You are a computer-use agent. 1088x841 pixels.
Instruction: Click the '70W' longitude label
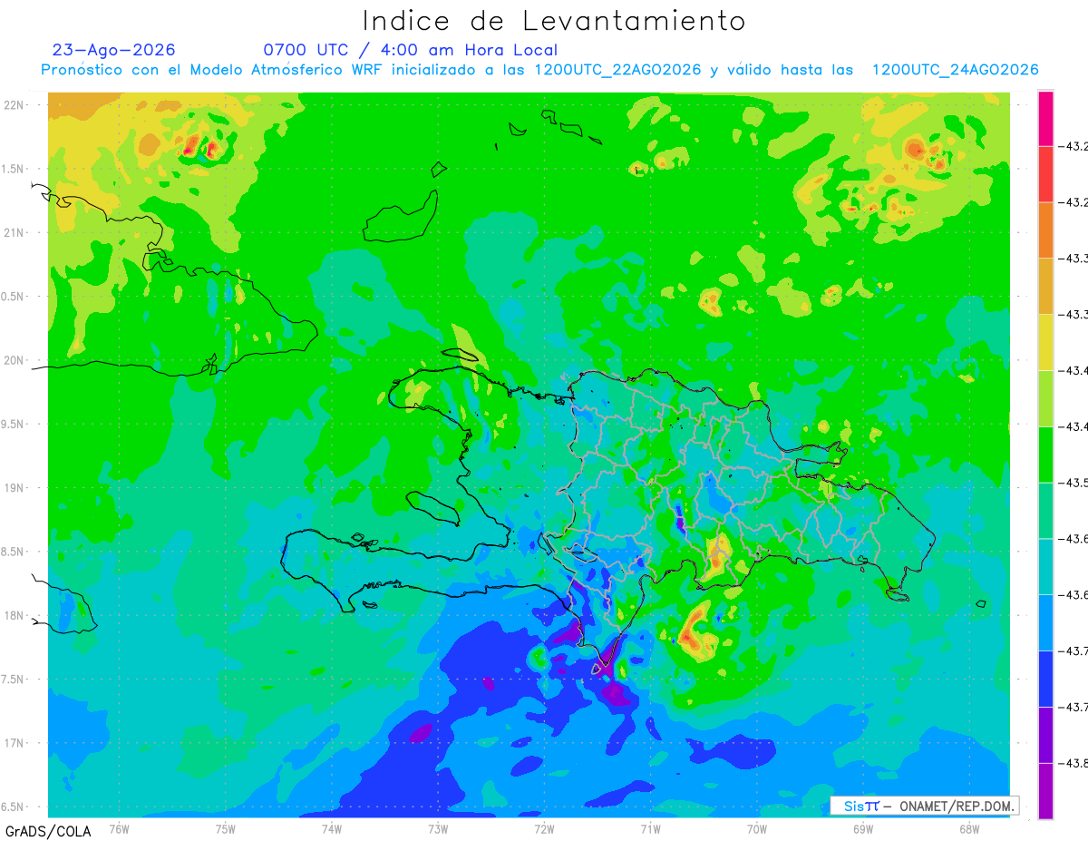pos(756,828)
